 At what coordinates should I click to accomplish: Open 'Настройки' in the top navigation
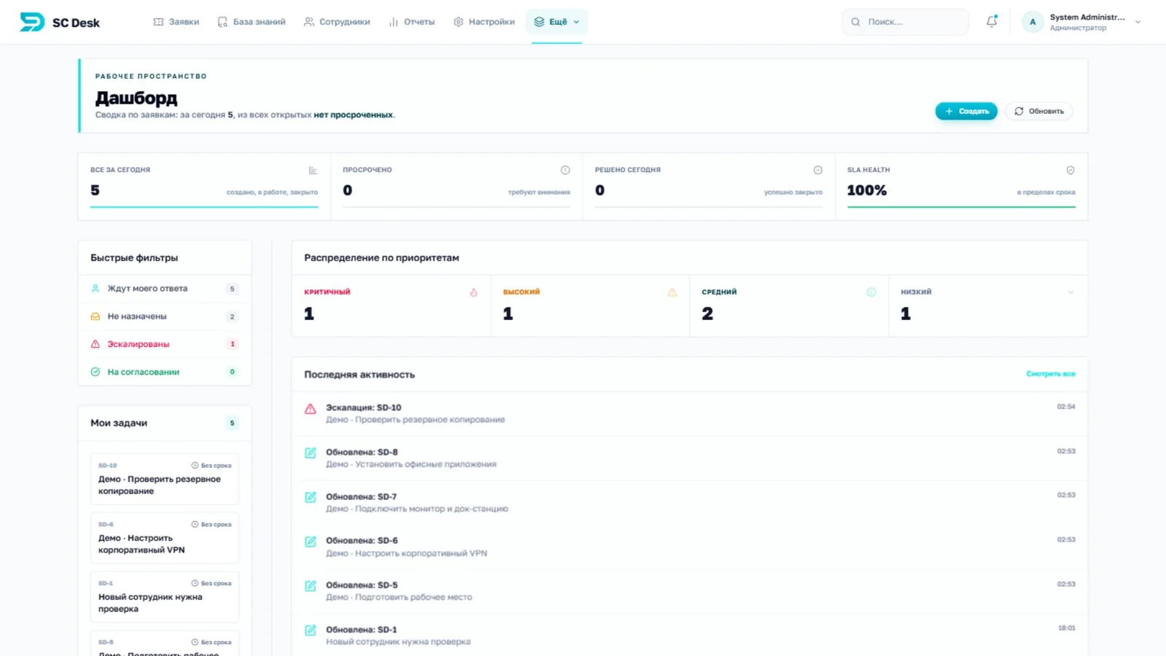pyautogui.click(x=484, y=22)
